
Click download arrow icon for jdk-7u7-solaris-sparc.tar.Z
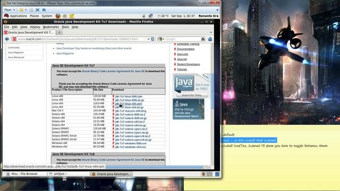pos(113,129)
